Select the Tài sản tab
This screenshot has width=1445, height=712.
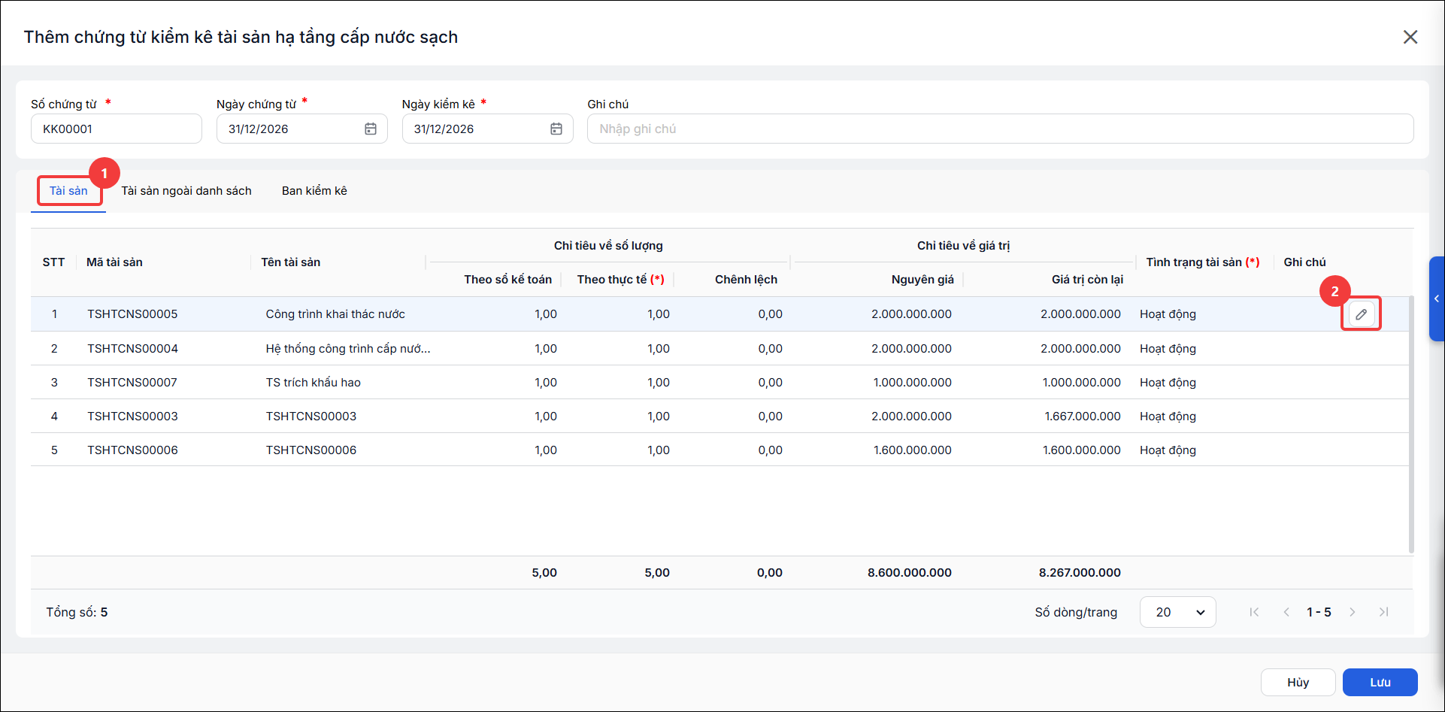(68, 191)
